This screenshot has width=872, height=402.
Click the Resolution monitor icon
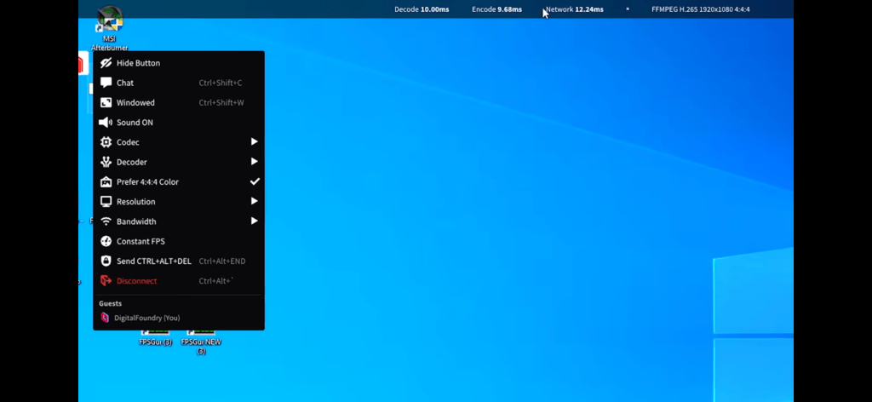click(x=106, y=201)
